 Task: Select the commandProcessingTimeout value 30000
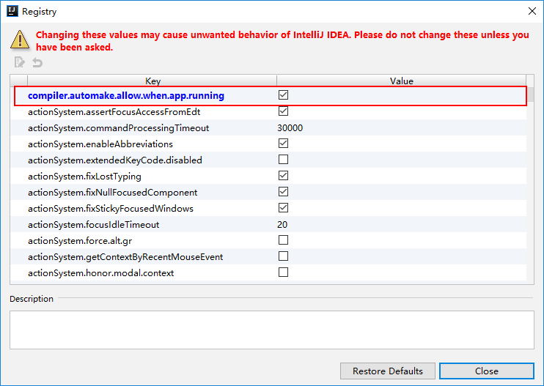coord(290,128)
